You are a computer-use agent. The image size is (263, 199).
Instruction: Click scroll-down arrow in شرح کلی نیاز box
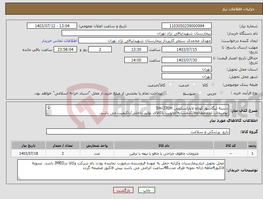[49, 108]
